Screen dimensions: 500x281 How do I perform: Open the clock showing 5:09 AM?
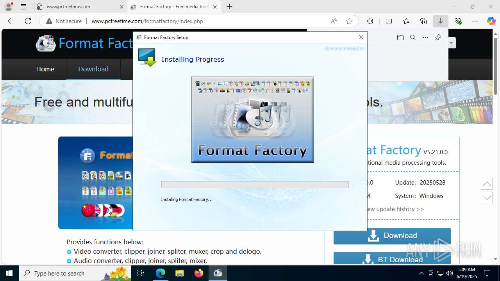466,273
